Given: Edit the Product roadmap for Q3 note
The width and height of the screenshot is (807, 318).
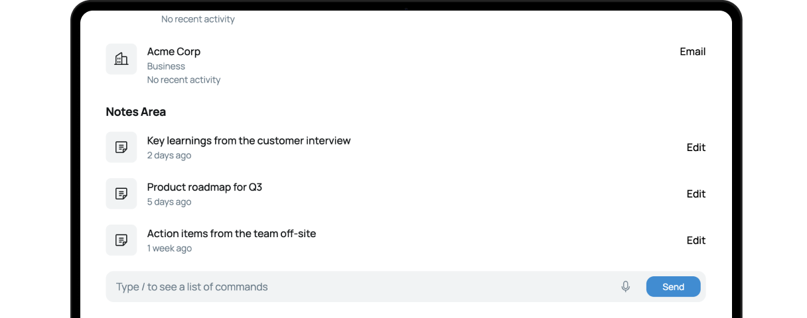Looking at the screenshot, I should (696, 193).
